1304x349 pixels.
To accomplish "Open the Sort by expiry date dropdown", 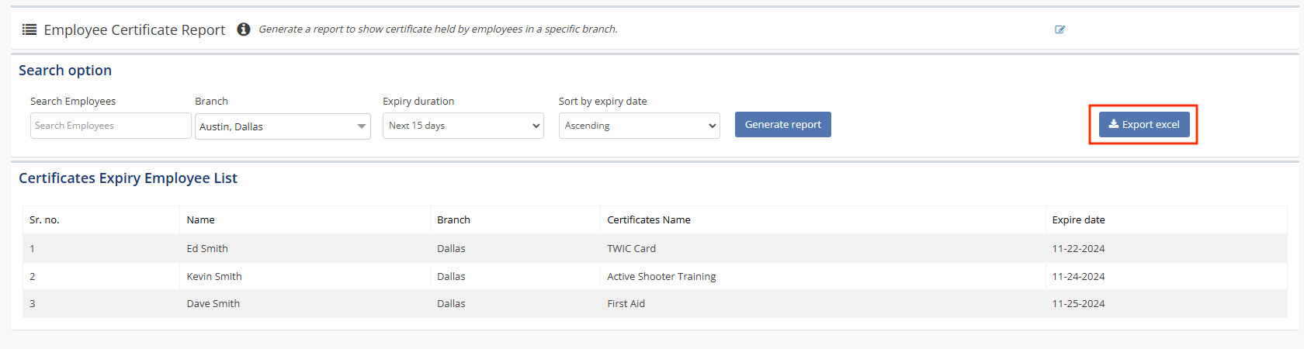I will (x=639, y=126).
